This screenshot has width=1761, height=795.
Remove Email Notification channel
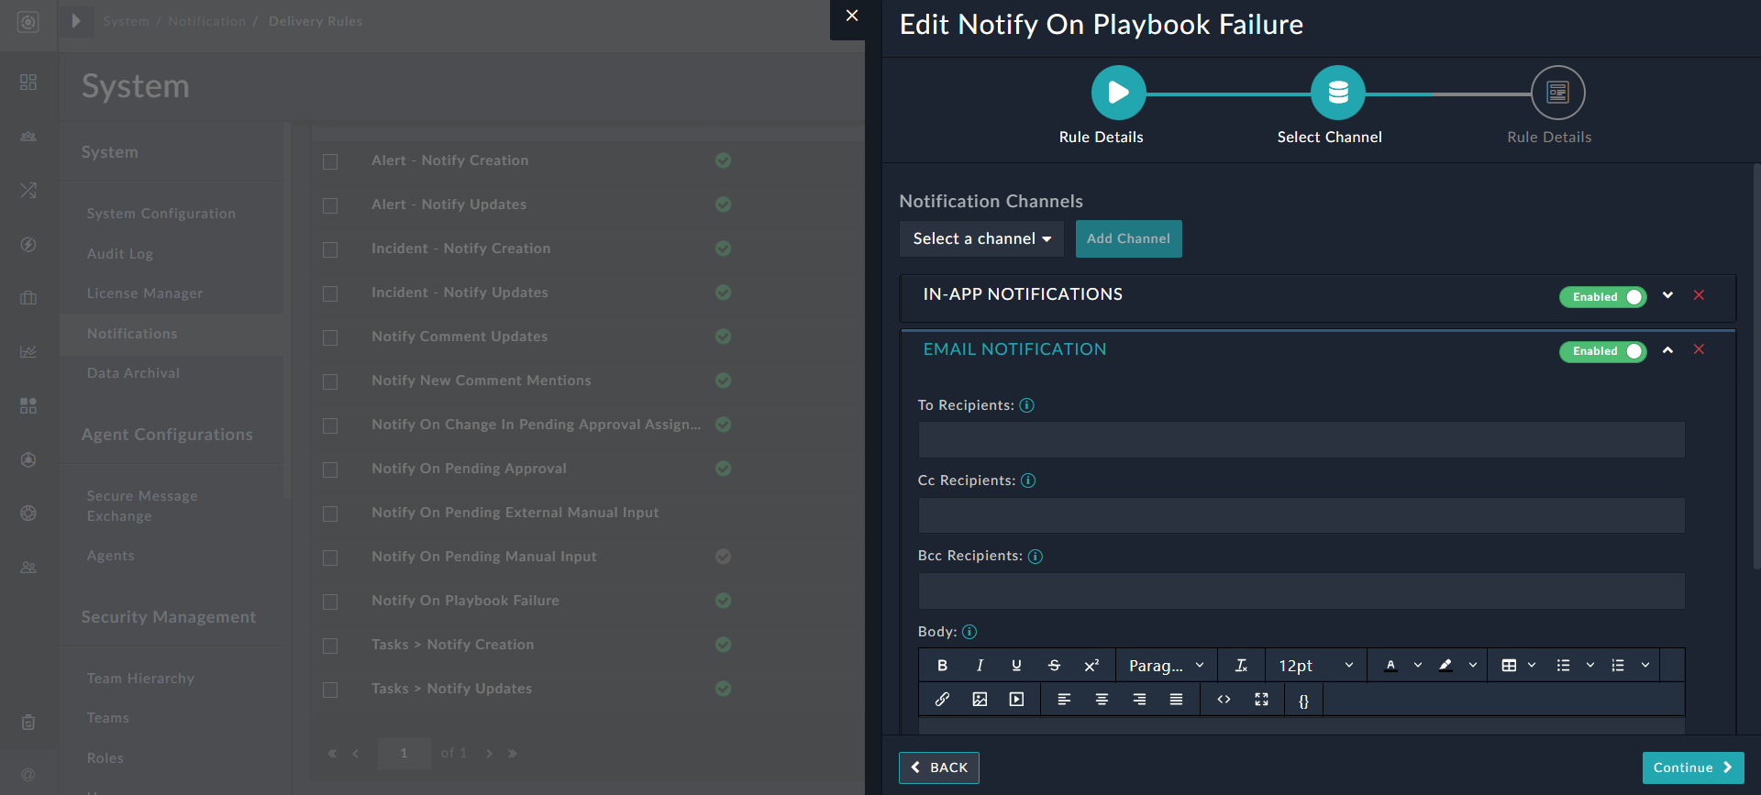pyautogui.click(x=1699, y=349)
